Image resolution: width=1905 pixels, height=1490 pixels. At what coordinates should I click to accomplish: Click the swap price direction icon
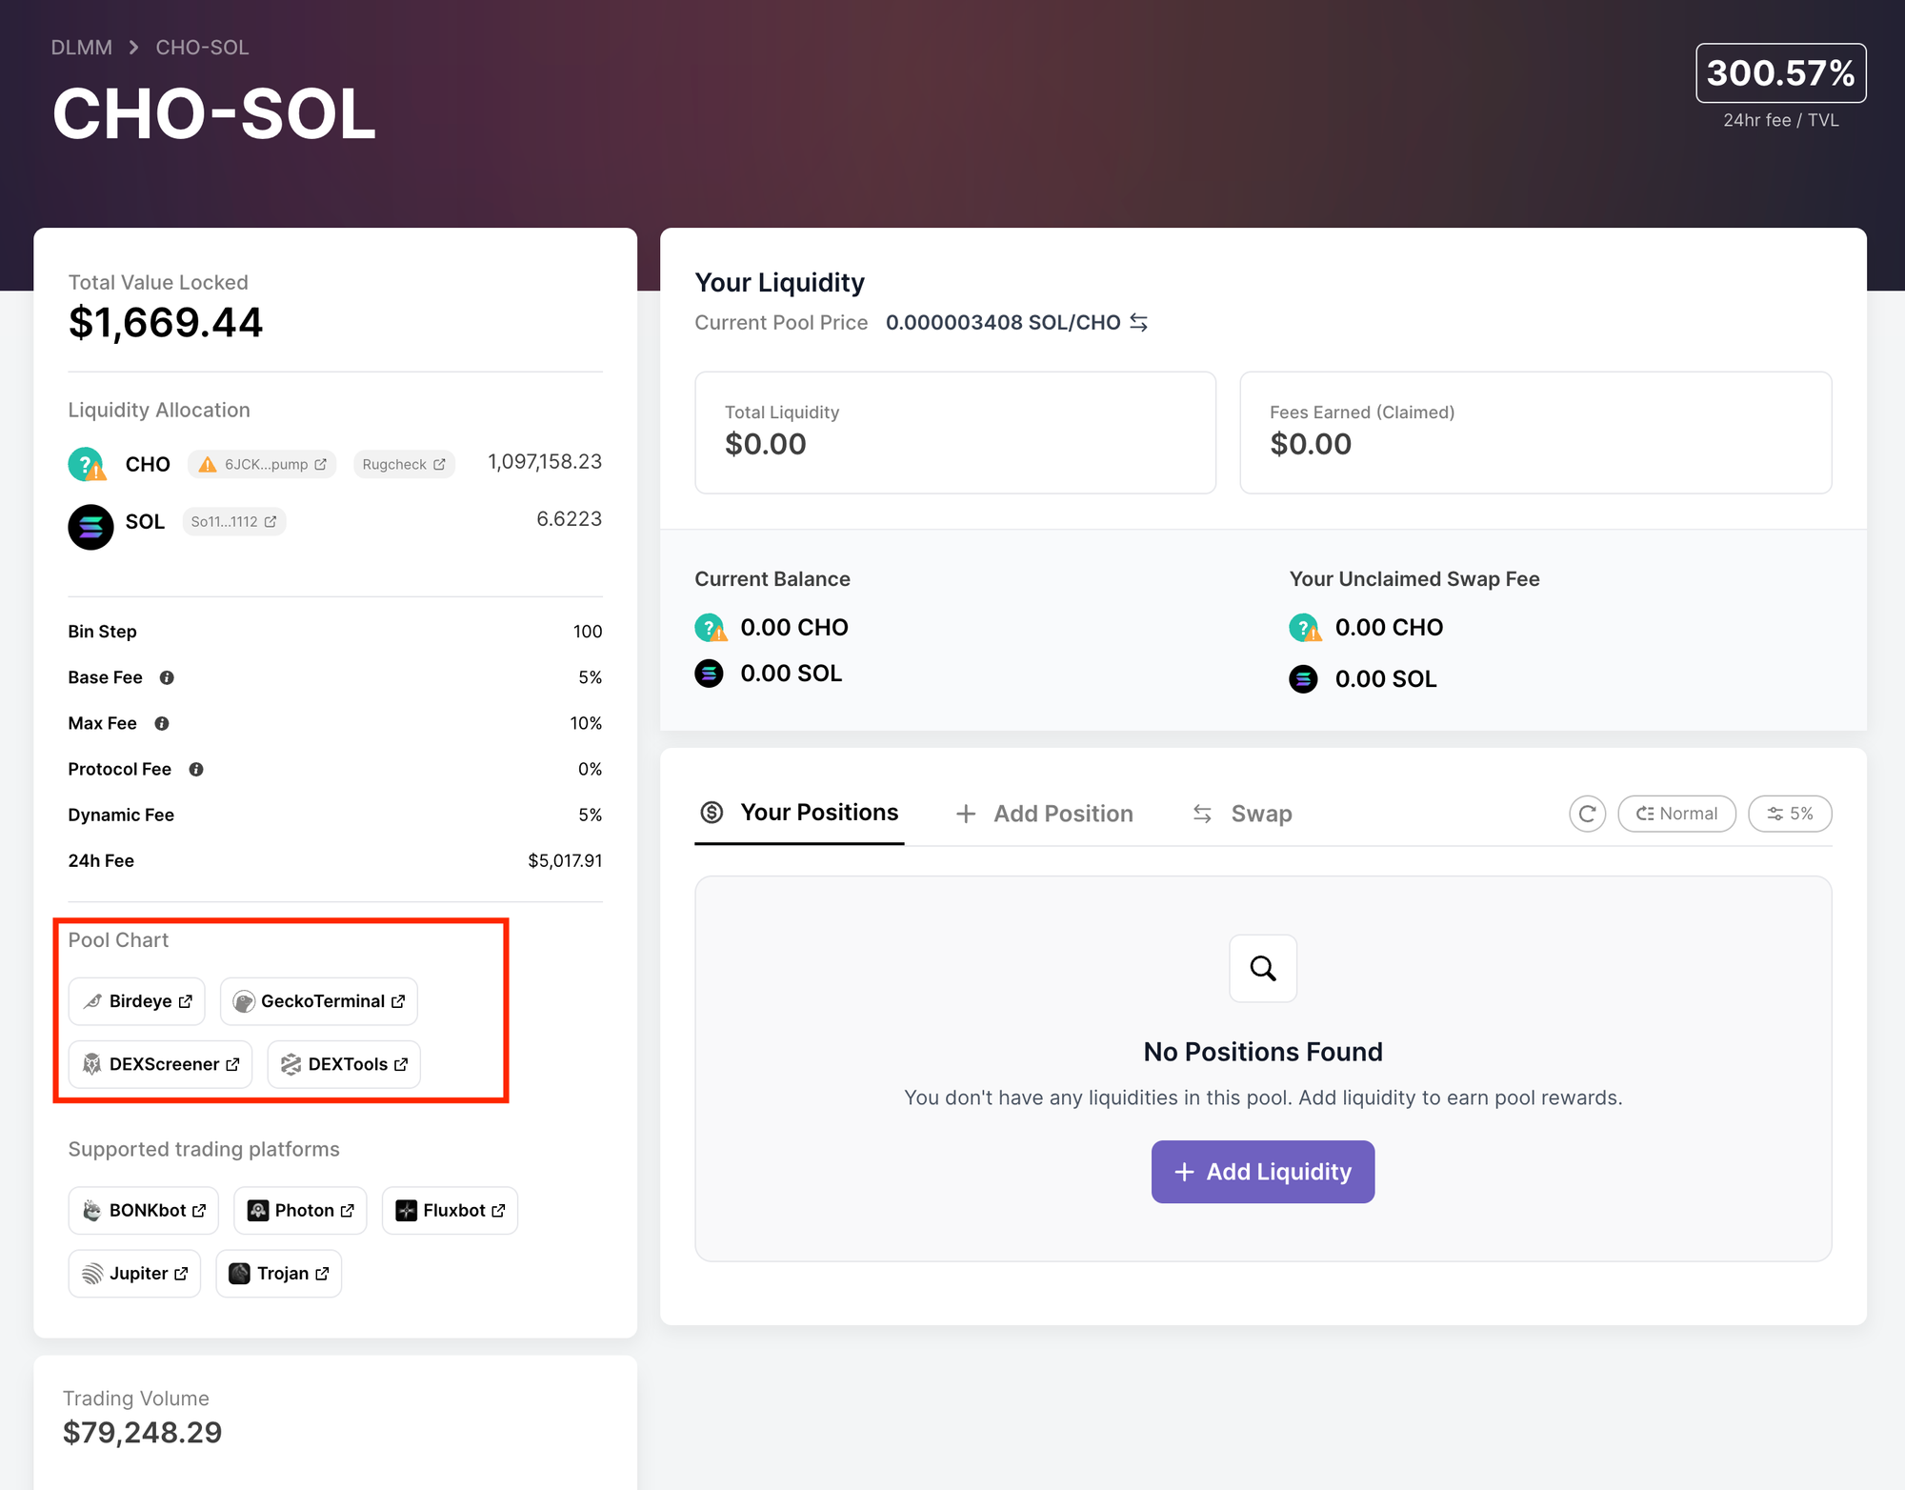coord(1139,322)
